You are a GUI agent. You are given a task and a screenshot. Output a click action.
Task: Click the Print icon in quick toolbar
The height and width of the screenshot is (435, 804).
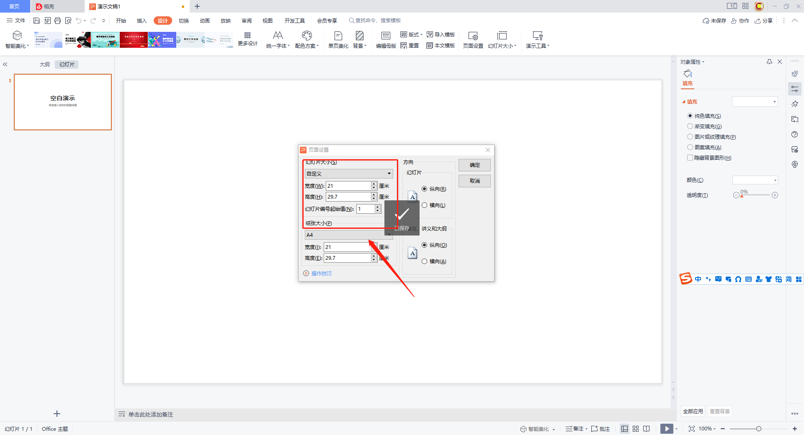coord(57,21)
